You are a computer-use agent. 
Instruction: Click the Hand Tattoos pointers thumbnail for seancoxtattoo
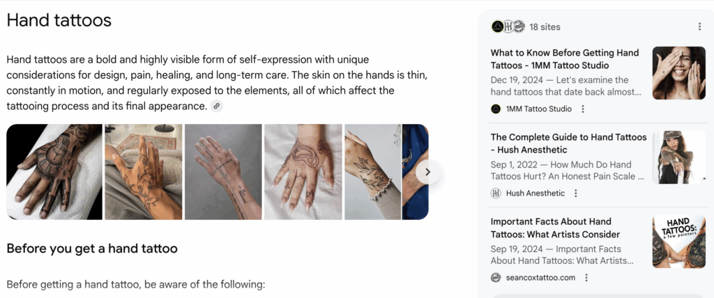pos(679,242)
